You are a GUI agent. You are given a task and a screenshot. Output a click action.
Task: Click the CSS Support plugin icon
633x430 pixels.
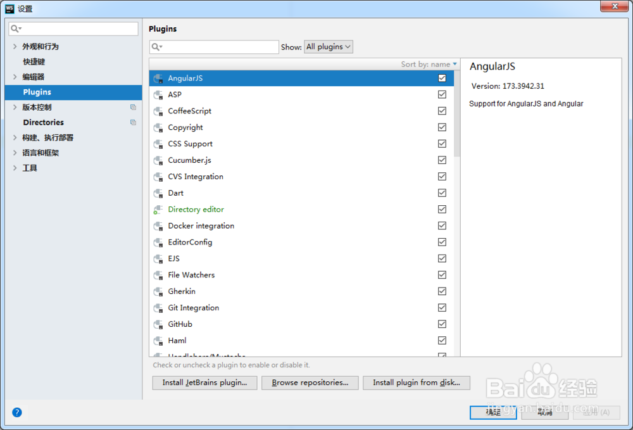point(158,144)
